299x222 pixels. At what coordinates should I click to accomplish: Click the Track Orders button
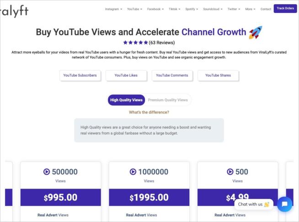pos(285,8)
